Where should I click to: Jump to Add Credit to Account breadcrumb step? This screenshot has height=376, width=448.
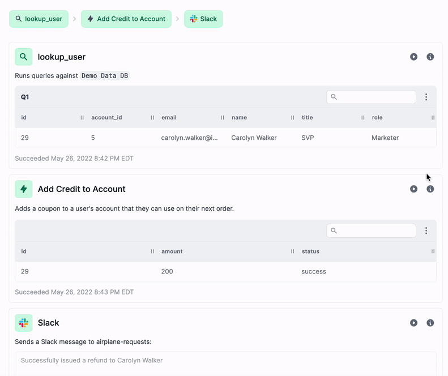coord(126,19)
